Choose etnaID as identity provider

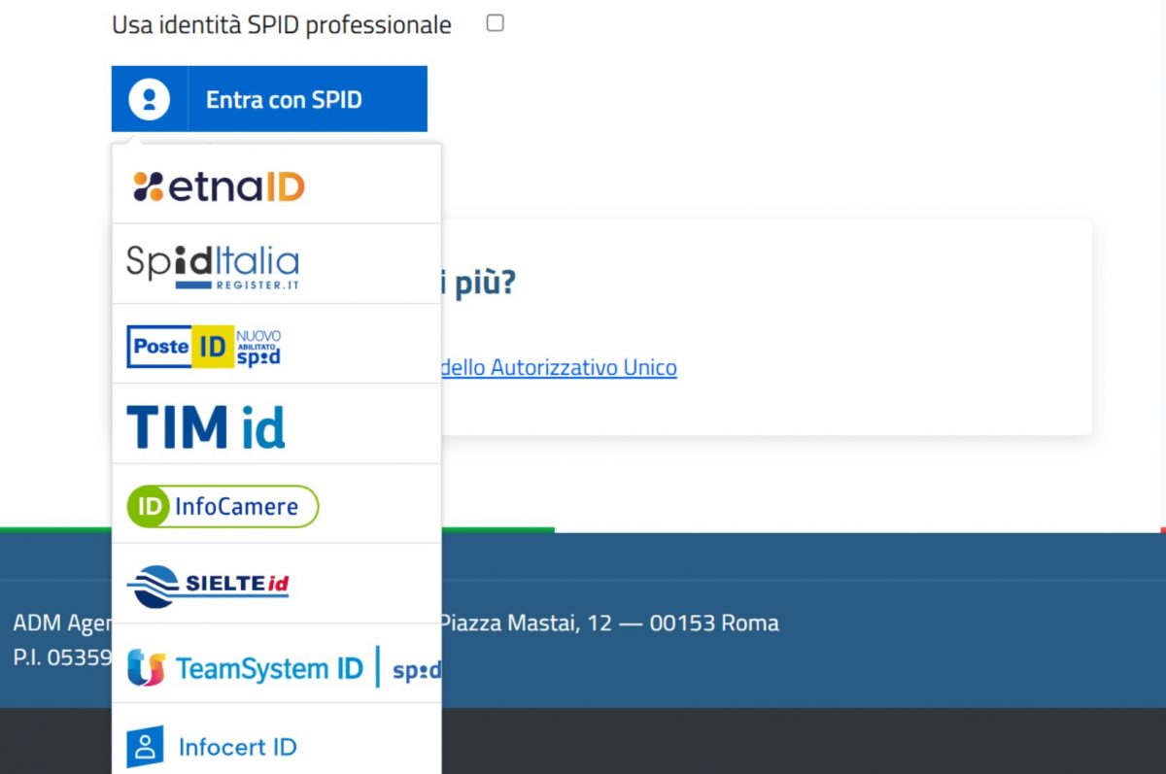277,185
